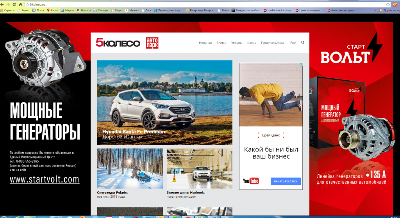Open the Новинки menu item

205,43
